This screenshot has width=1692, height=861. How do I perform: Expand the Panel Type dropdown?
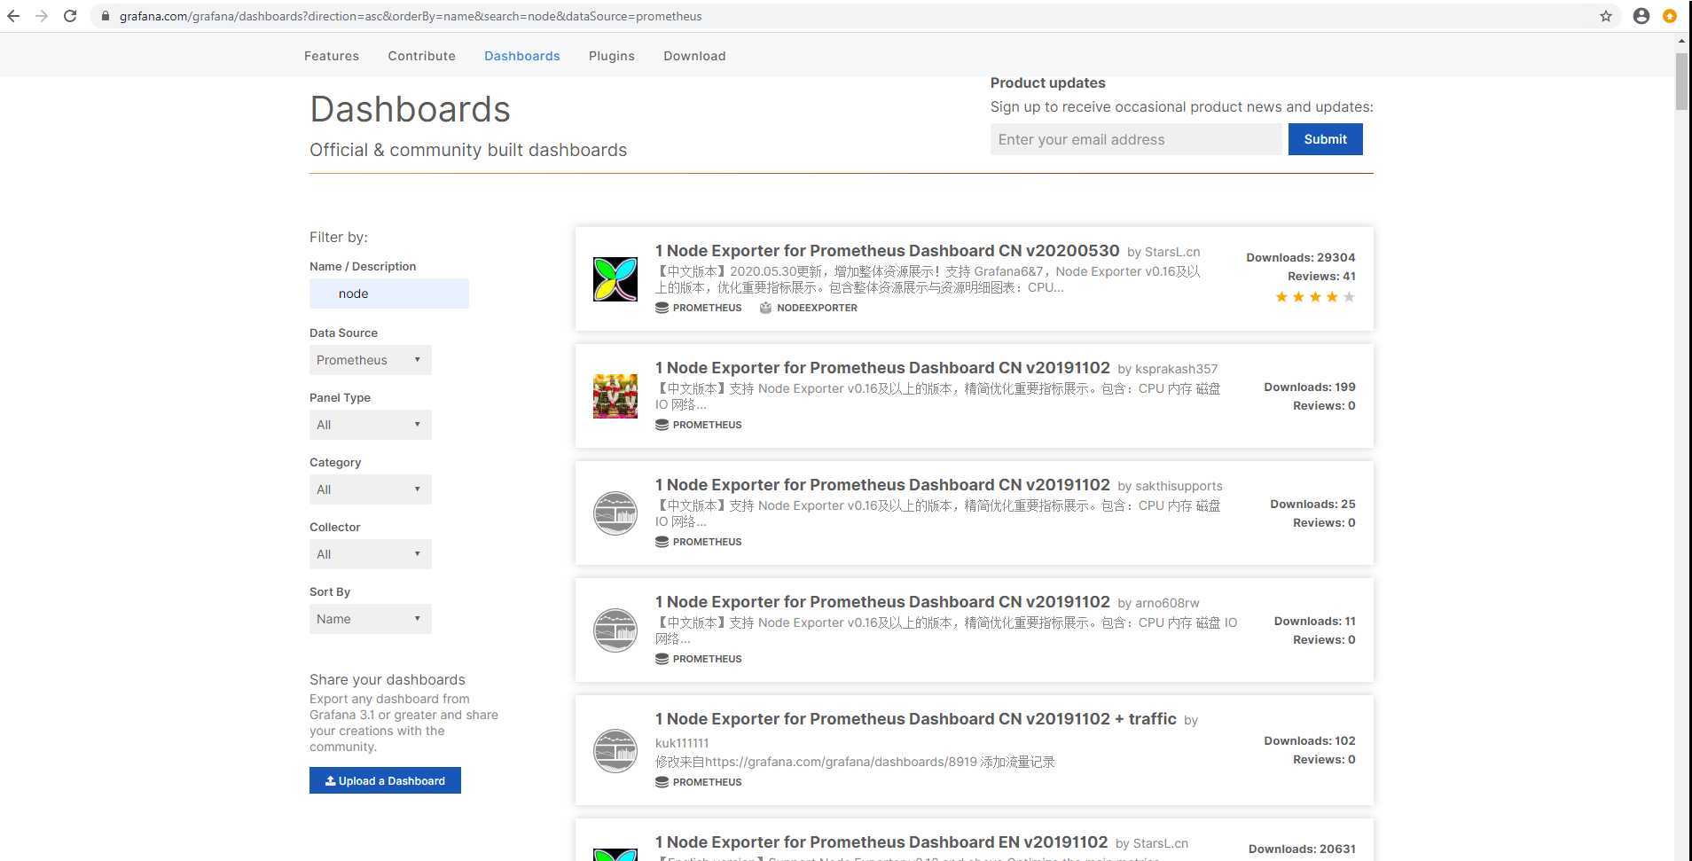point(370,425)
